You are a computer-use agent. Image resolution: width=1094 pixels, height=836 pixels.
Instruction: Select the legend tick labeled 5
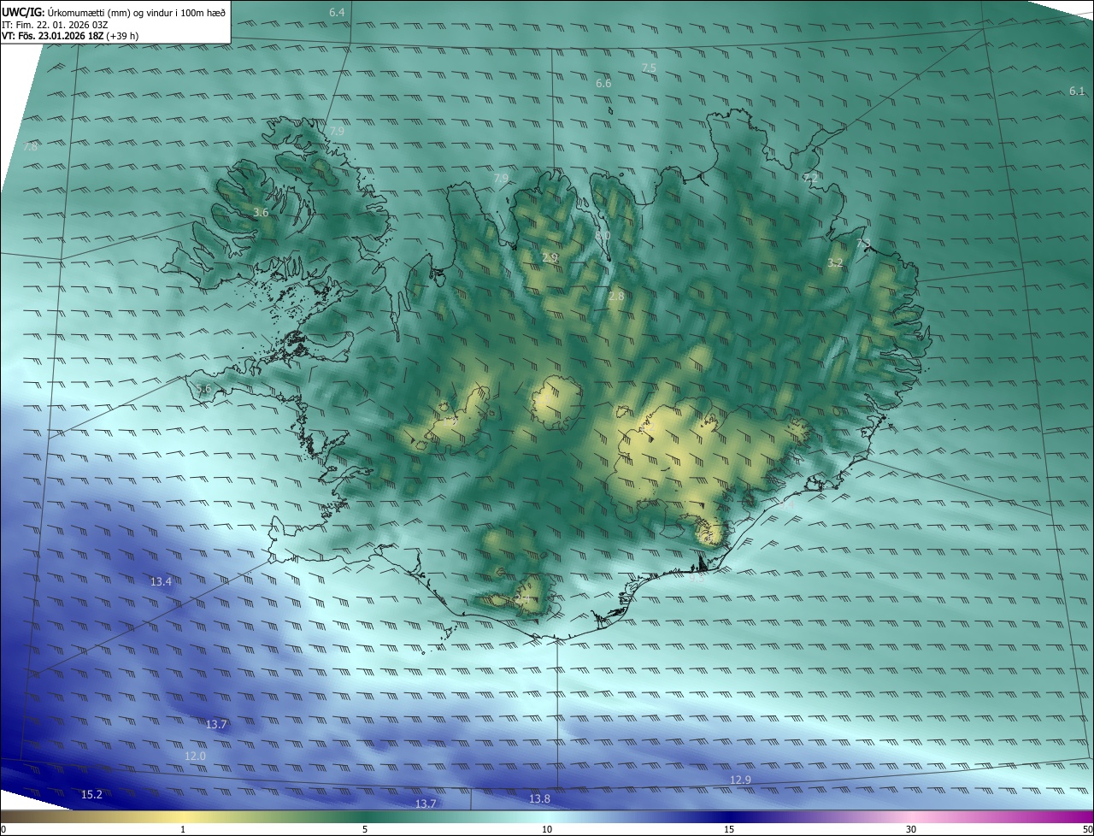pos(365,829)
